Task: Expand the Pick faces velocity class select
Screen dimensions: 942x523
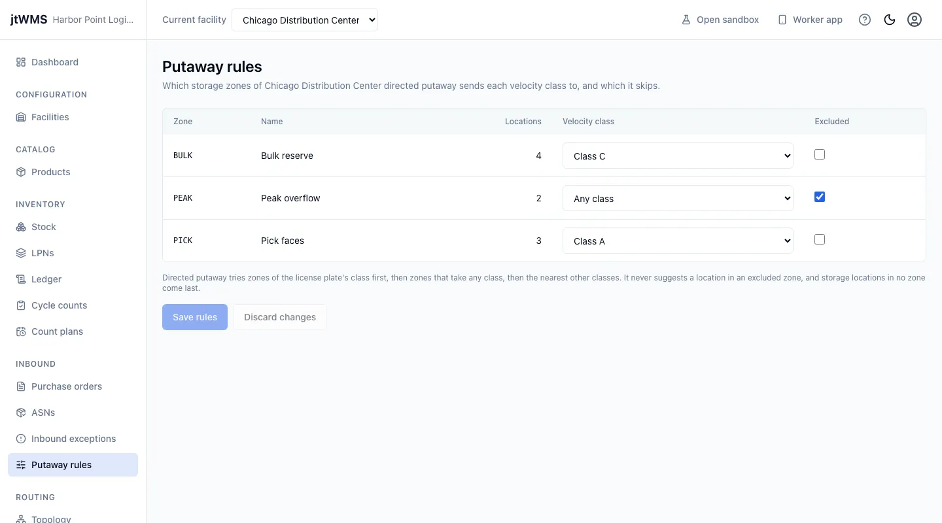Action: pyautogui.click(x=678, y=241)
